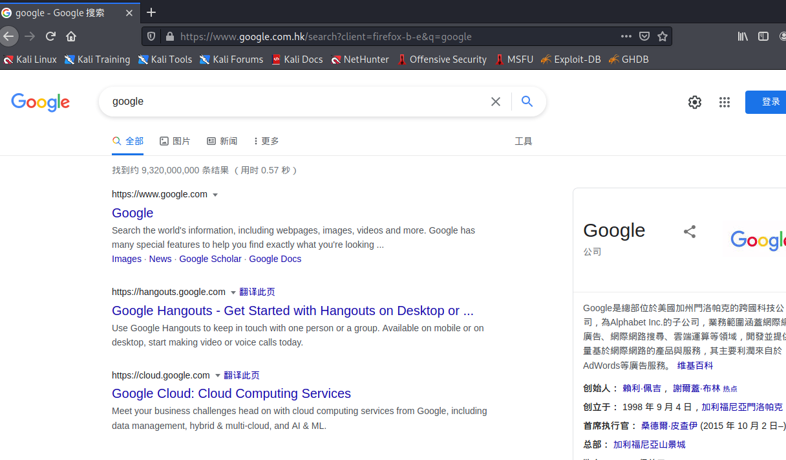Open Exploit-DB bookmark

tap(571, 60)
